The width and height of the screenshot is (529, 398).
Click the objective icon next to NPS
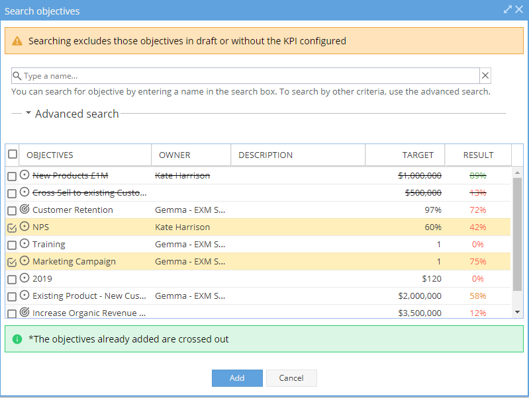click(24, 227)
